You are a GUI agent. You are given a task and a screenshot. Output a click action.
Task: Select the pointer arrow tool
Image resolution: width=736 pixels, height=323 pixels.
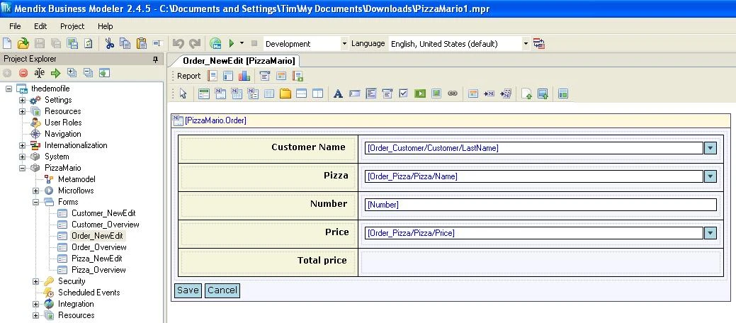point(182,93)
